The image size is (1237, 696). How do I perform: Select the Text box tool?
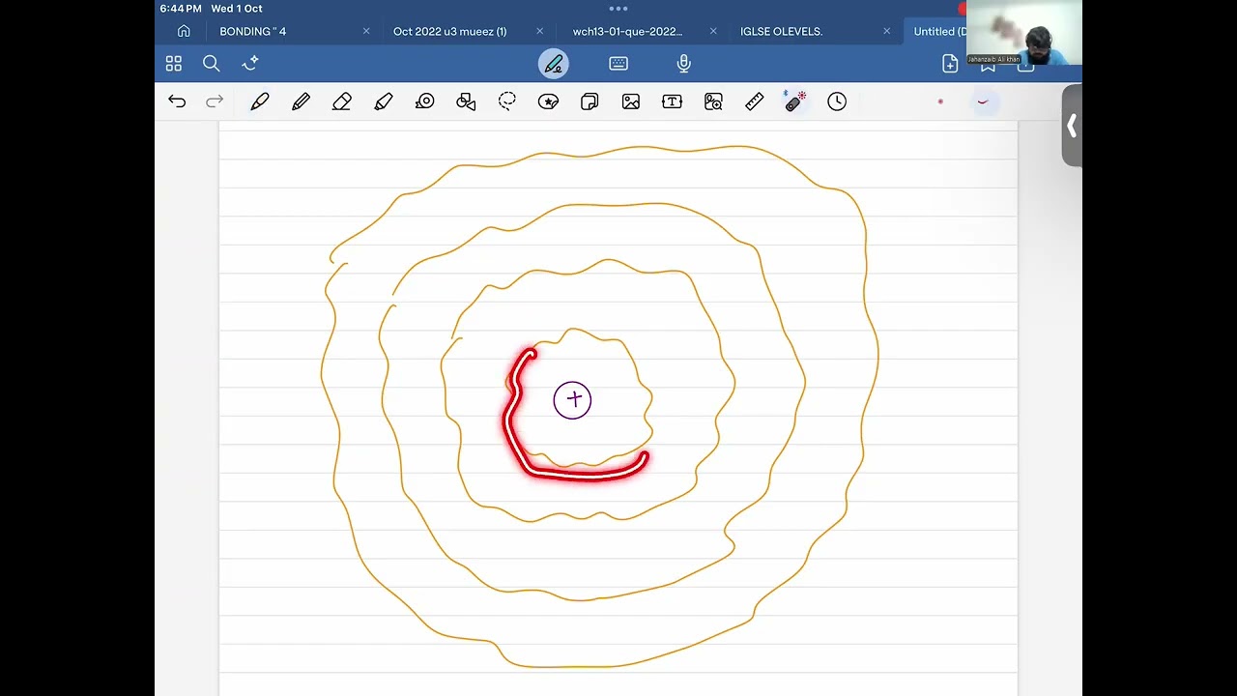point(673,101)
